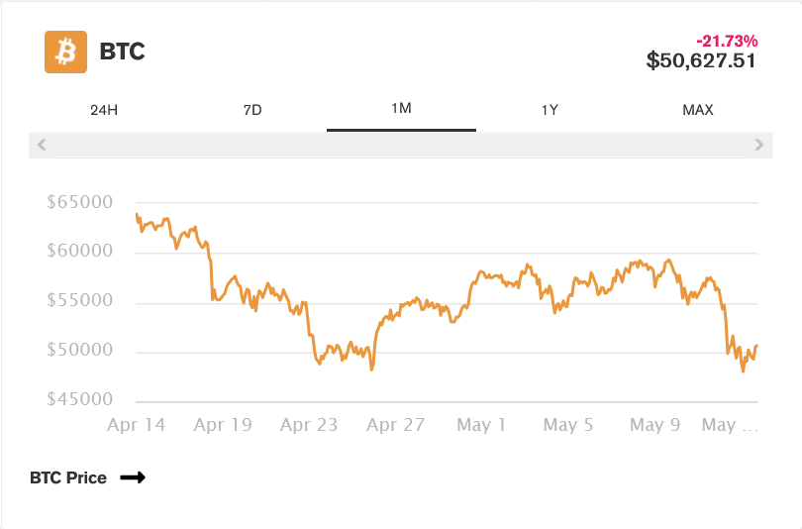This screenshot has height=529, width=802.
Task: Click the Apr 14 date label
Action: coord(136,425)
